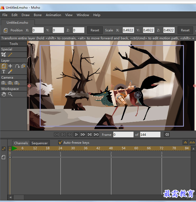
Task: Switch to the Untitled.moho document tab
Action: (x=17, y=22)
